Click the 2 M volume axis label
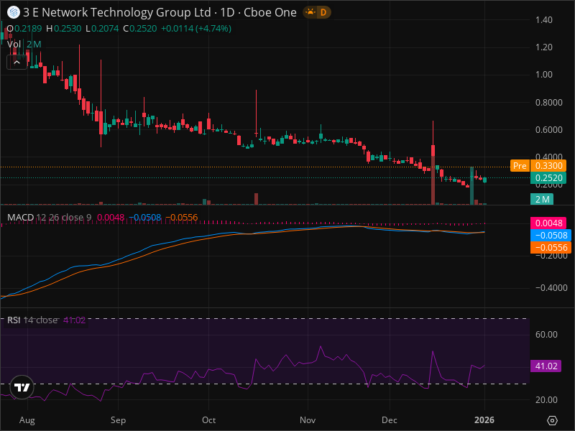Screen dimensions: 575x431 542,200
